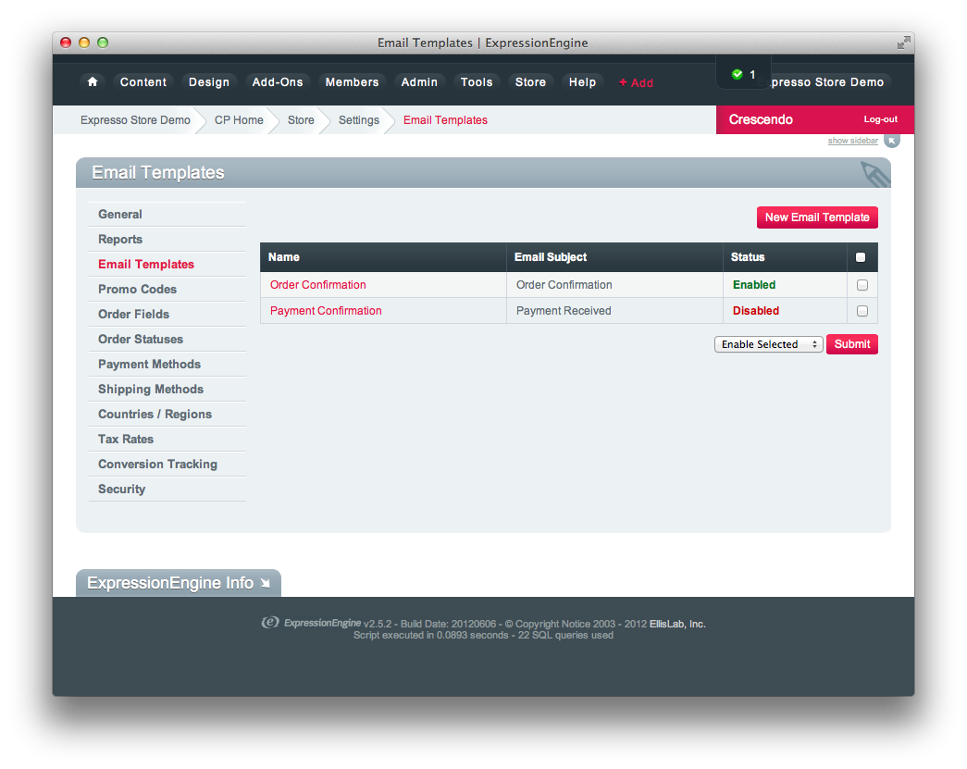Open the Help menu
Viewport: 967px width, 769px height.
(582, 82)
